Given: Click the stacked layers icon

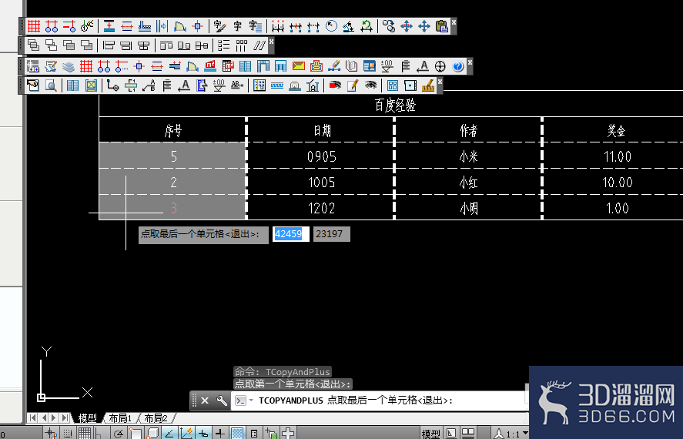Looking at the screenshot, I should [x=69, y=66].
